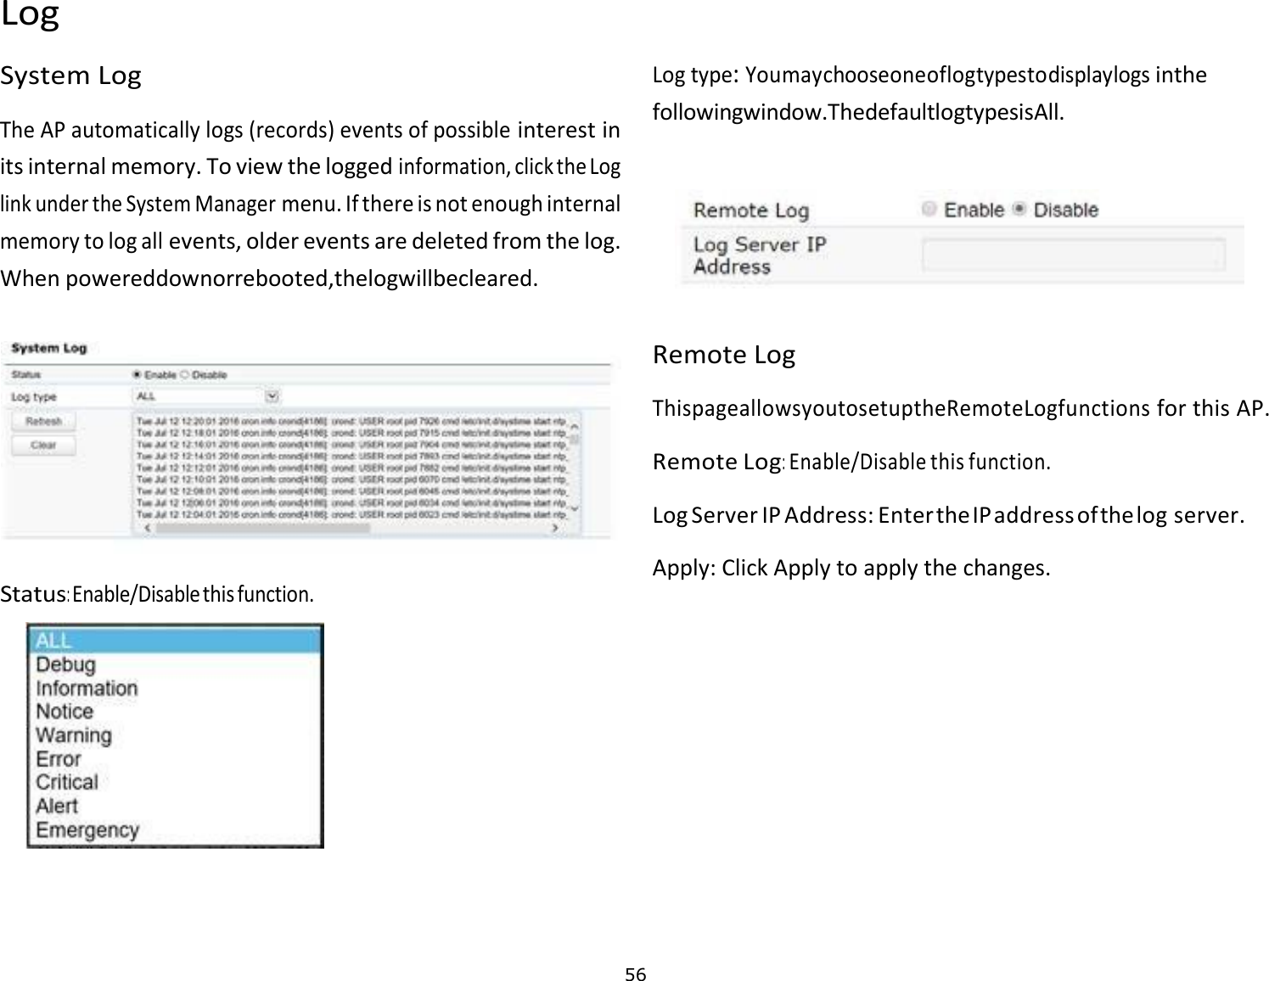Click the horizontal scroll left arrow
This screenshot has height=981, width=1269.
click(x=148, y=528)
